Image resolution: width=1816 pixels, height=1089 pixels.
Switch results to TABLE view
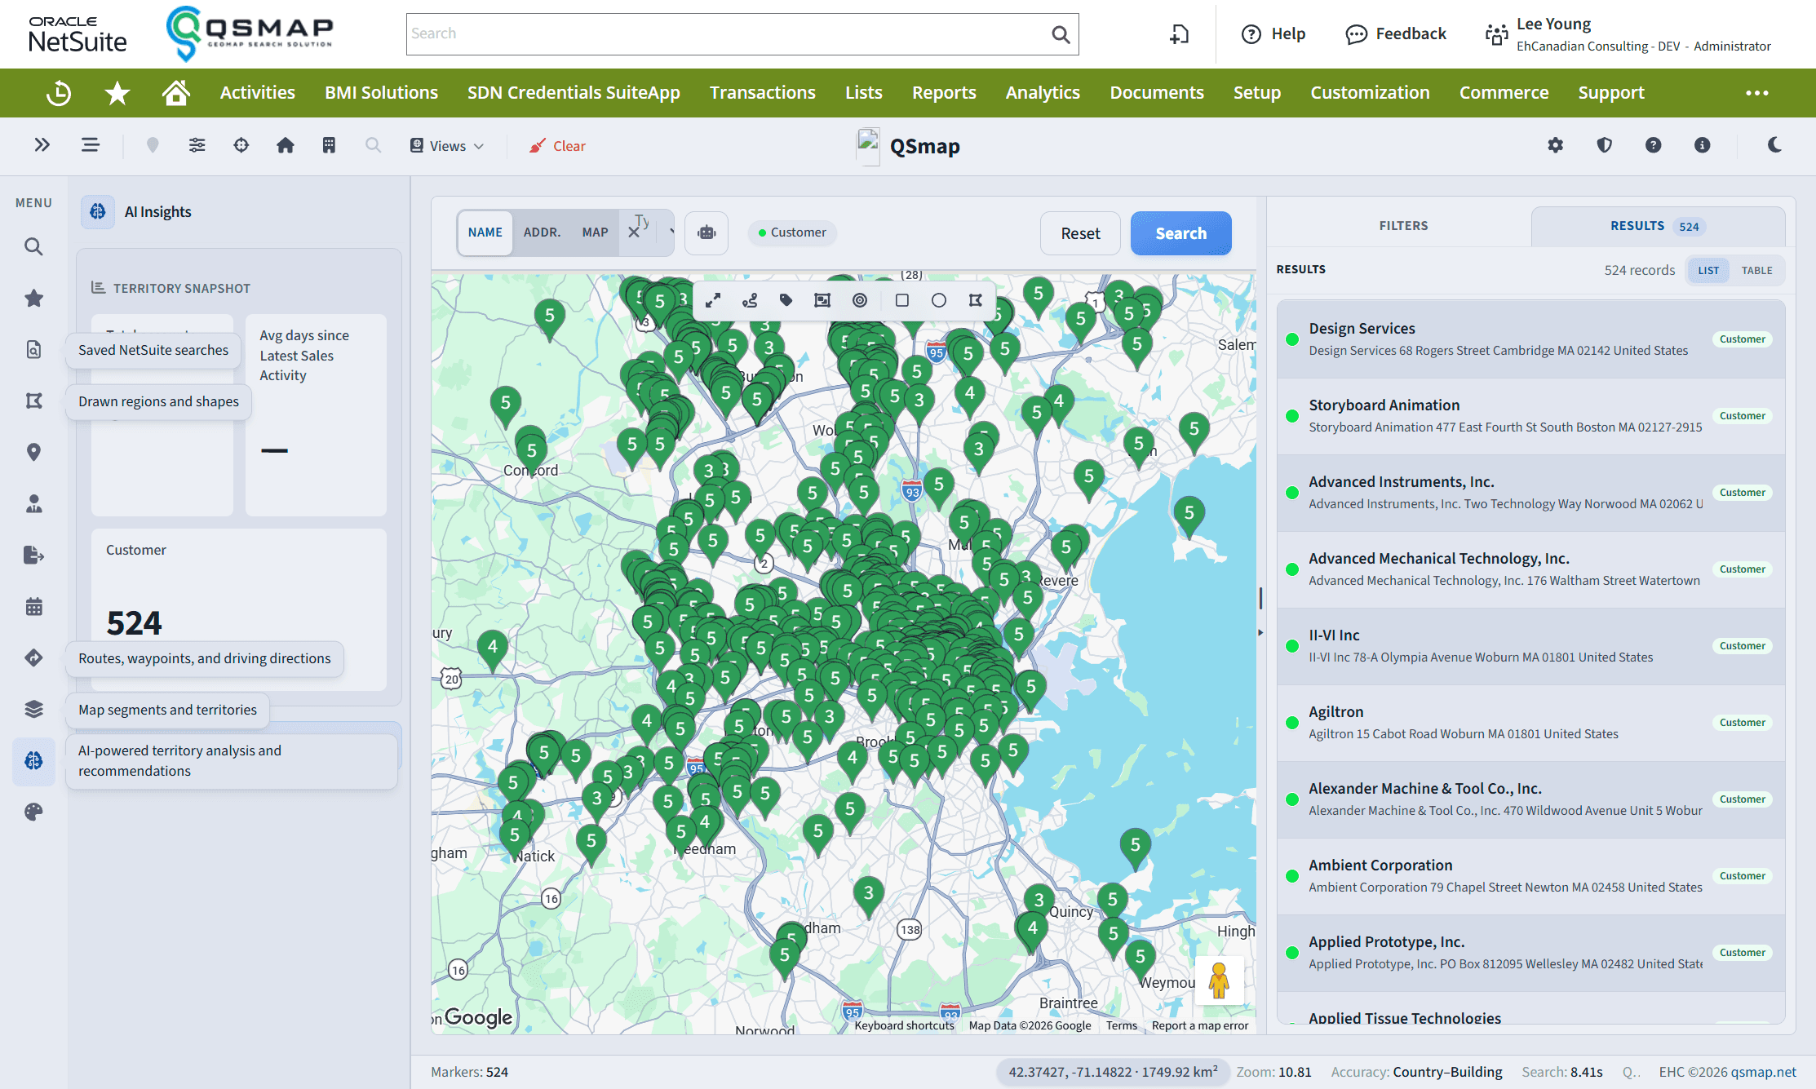click(1756, 271)
